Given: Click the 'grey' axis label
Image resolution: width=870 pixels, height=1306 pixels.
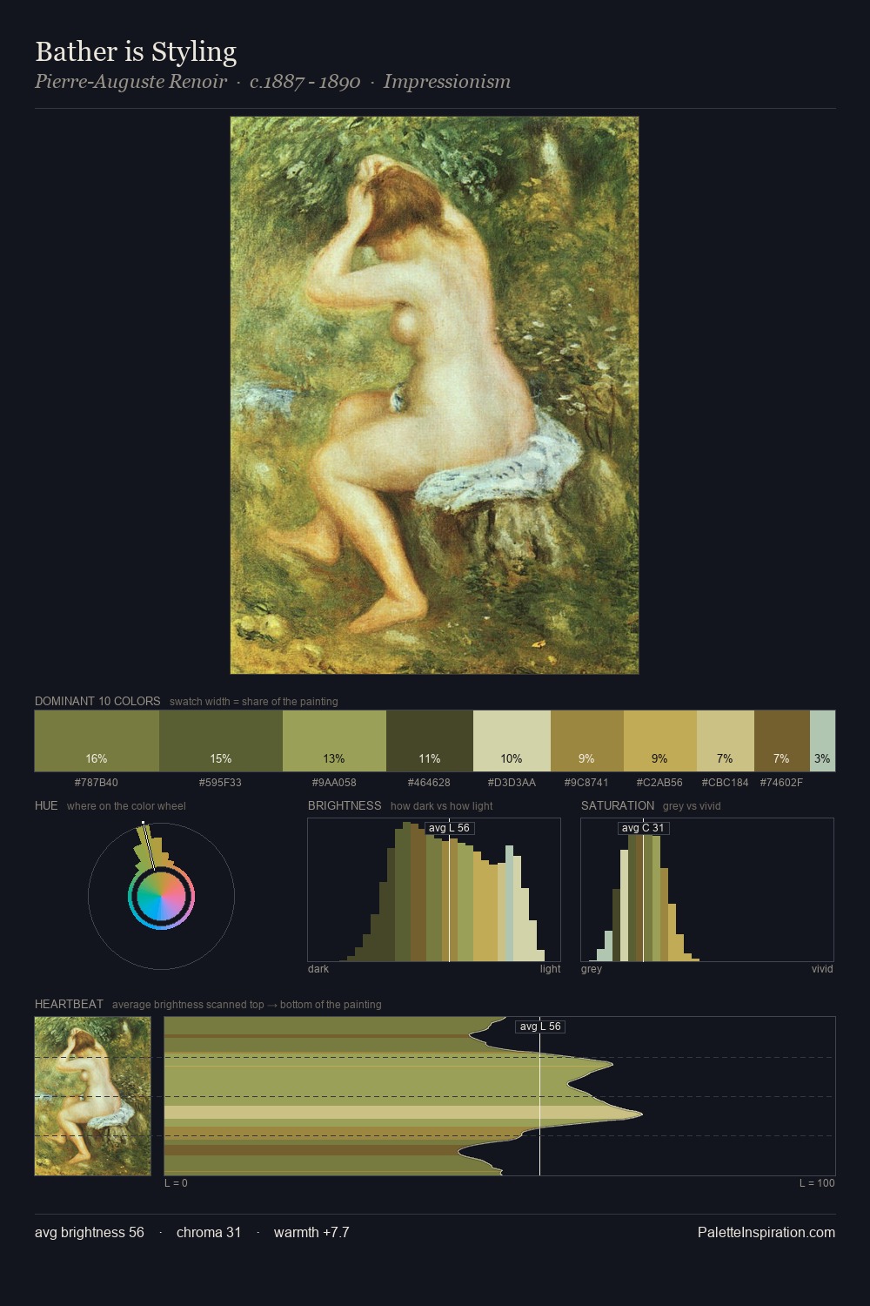Looking at the screenshot, I should (592, 968).
